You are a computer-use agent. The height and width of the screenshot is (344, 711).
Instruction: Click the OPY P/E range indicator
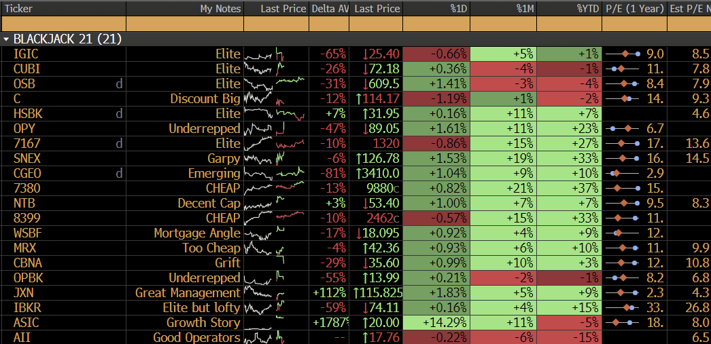[x=623, y=129]
